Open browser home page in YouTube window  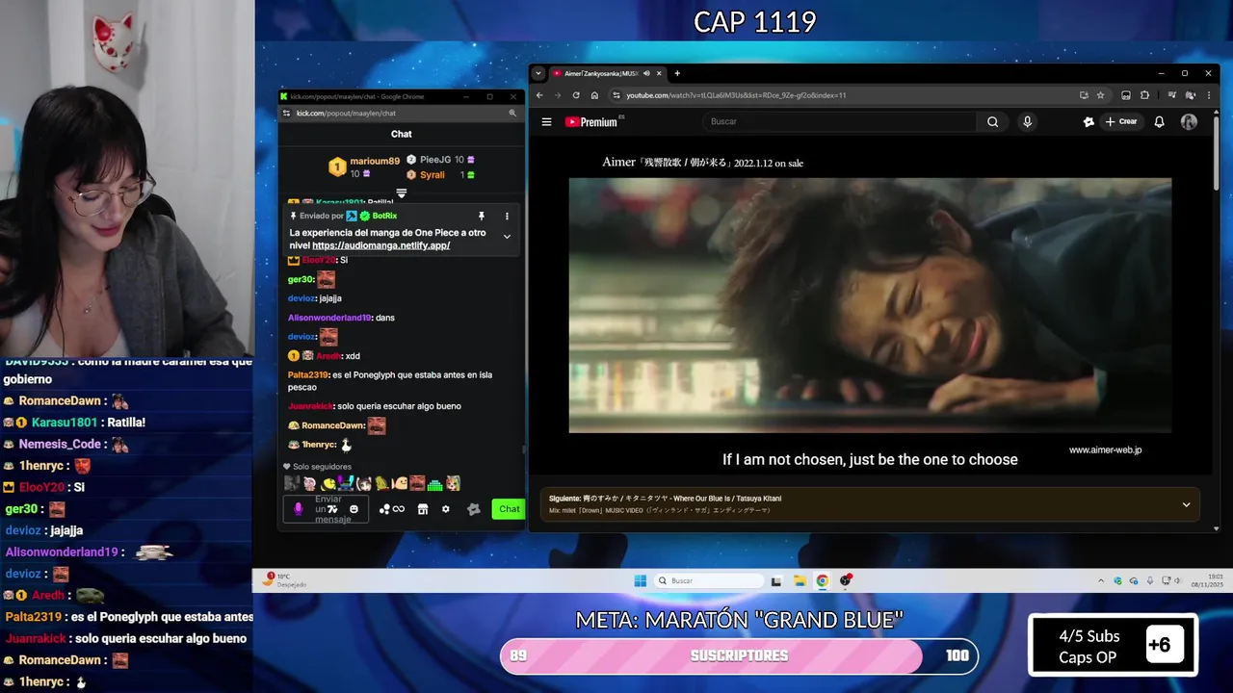pyautogui.click(x=594, y=95)
